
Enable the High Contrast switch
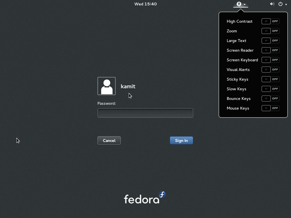[x=270, y=21]
